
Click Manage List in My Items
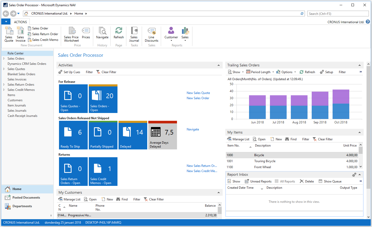coord(238,139)
